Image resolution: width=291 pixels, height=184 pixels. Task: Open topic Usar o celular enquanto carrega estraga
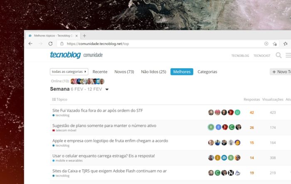point(104,156)
